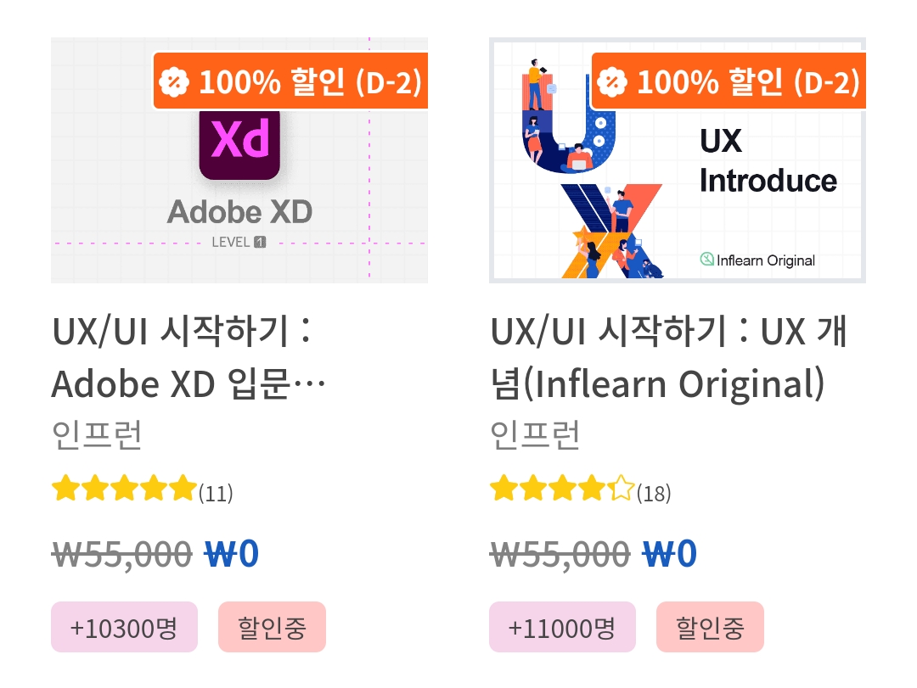Open the UX Introduce course thumbnail
Image resolution: width=917 pixels, height=688 pixels.
click(678, 160)
